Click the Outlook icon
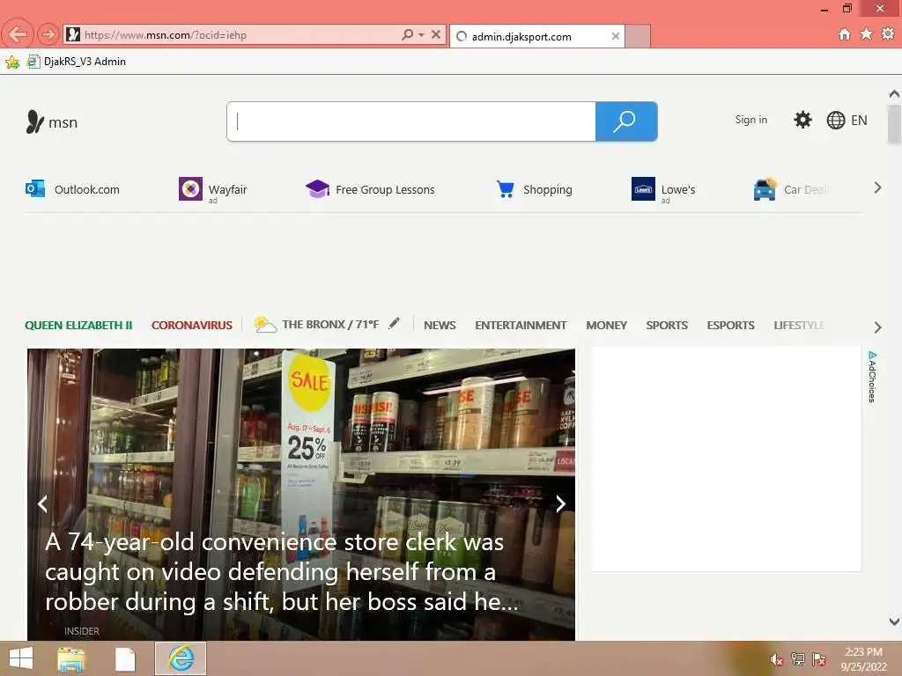The width and height of the screenshot is (902, 676). 35,188
